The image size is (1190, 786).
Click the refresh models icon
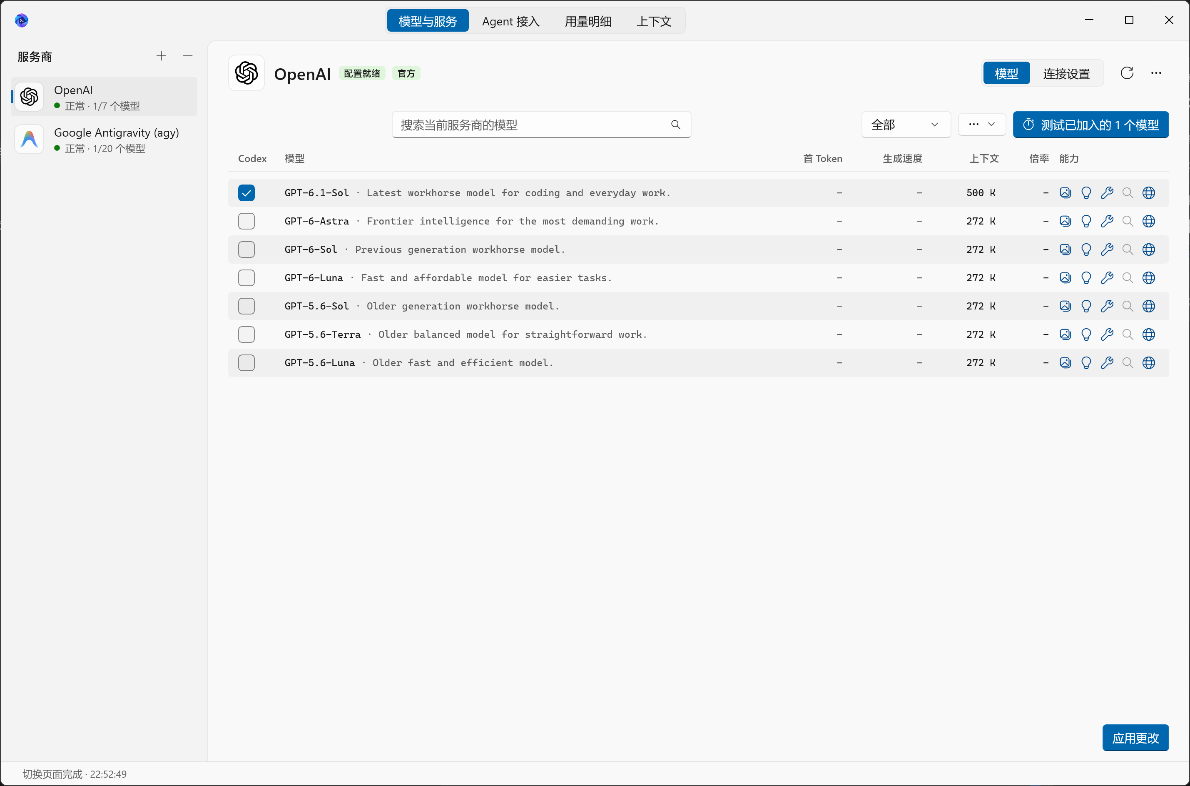tap(1128, 73)
